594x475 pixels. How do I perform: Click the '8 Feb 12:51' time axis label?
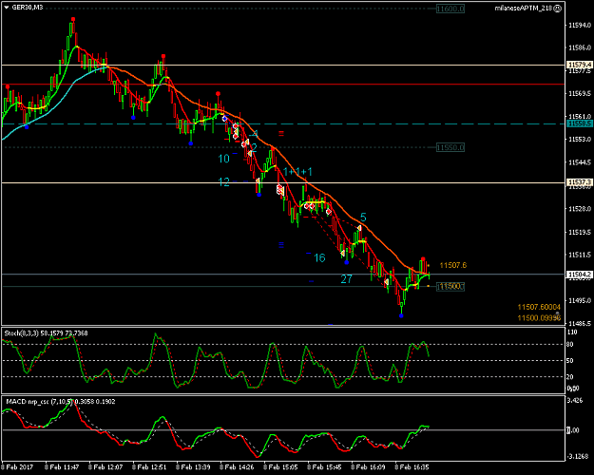pos(150,467)
